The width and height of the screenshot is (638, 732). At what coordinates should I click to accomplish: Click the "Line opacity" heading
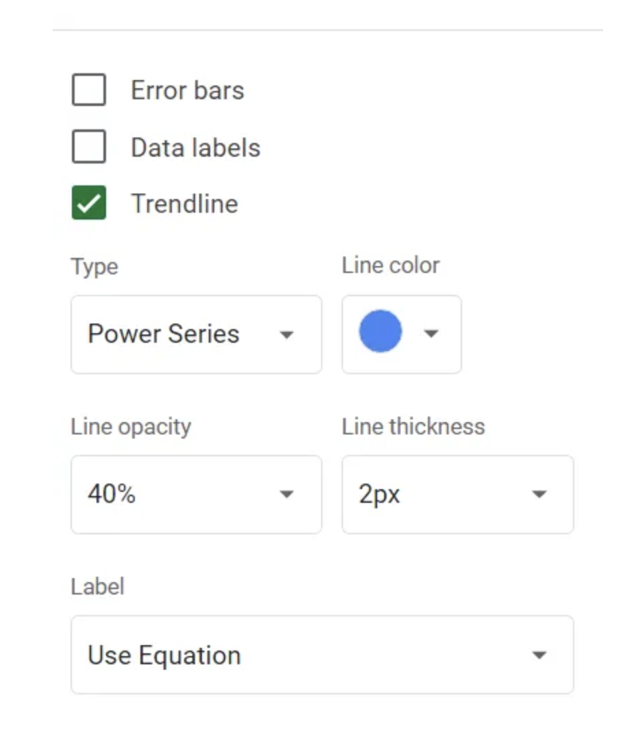pos(131,426)
